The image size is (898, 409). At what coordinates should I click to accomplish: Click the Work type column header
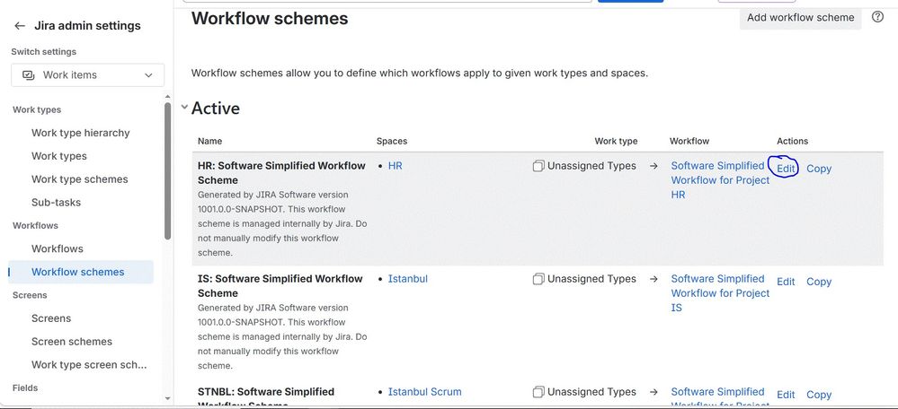[616, 141]
